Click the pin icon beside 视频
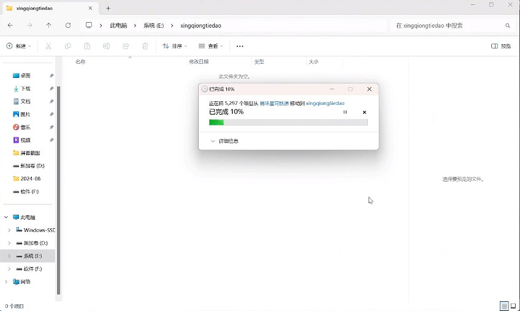Image resolution: width=520 pixels, height=311 pixels. point(52,140)
